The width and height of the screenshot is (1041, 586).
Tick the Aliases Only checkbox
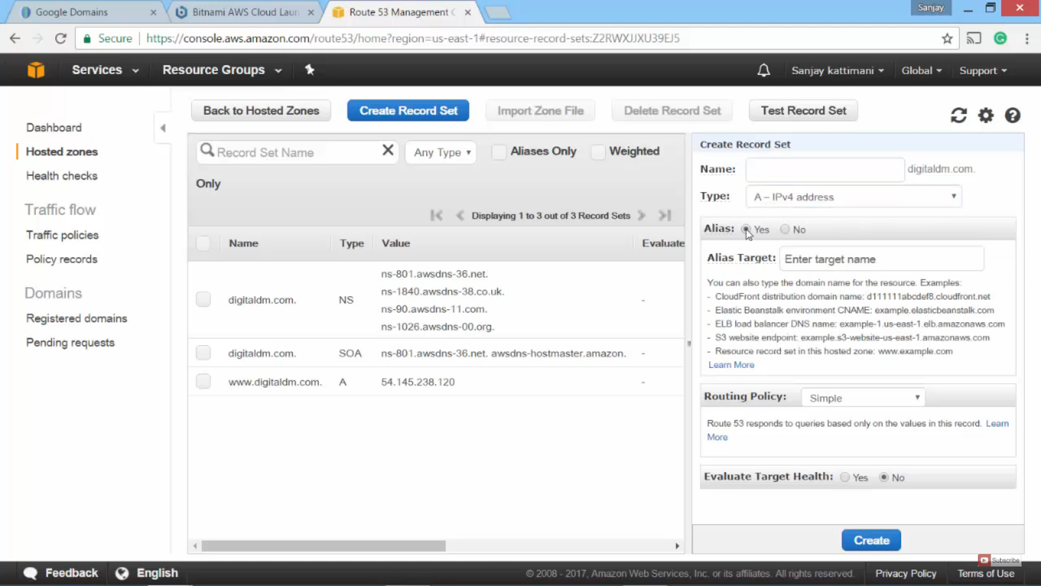point(499,152)
